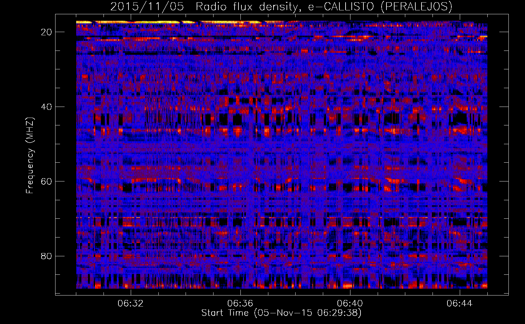
Task: Click the 60 frequency tick label
Action: 46,181
